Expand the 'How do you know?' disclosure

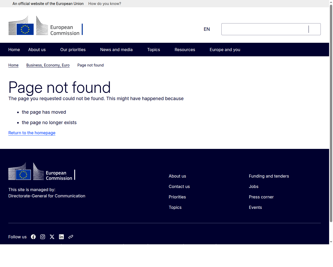tap(105, 4)
